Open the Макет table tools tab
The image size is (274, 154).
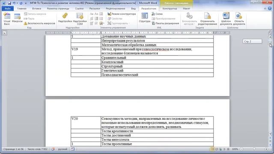tap(187, 9)
